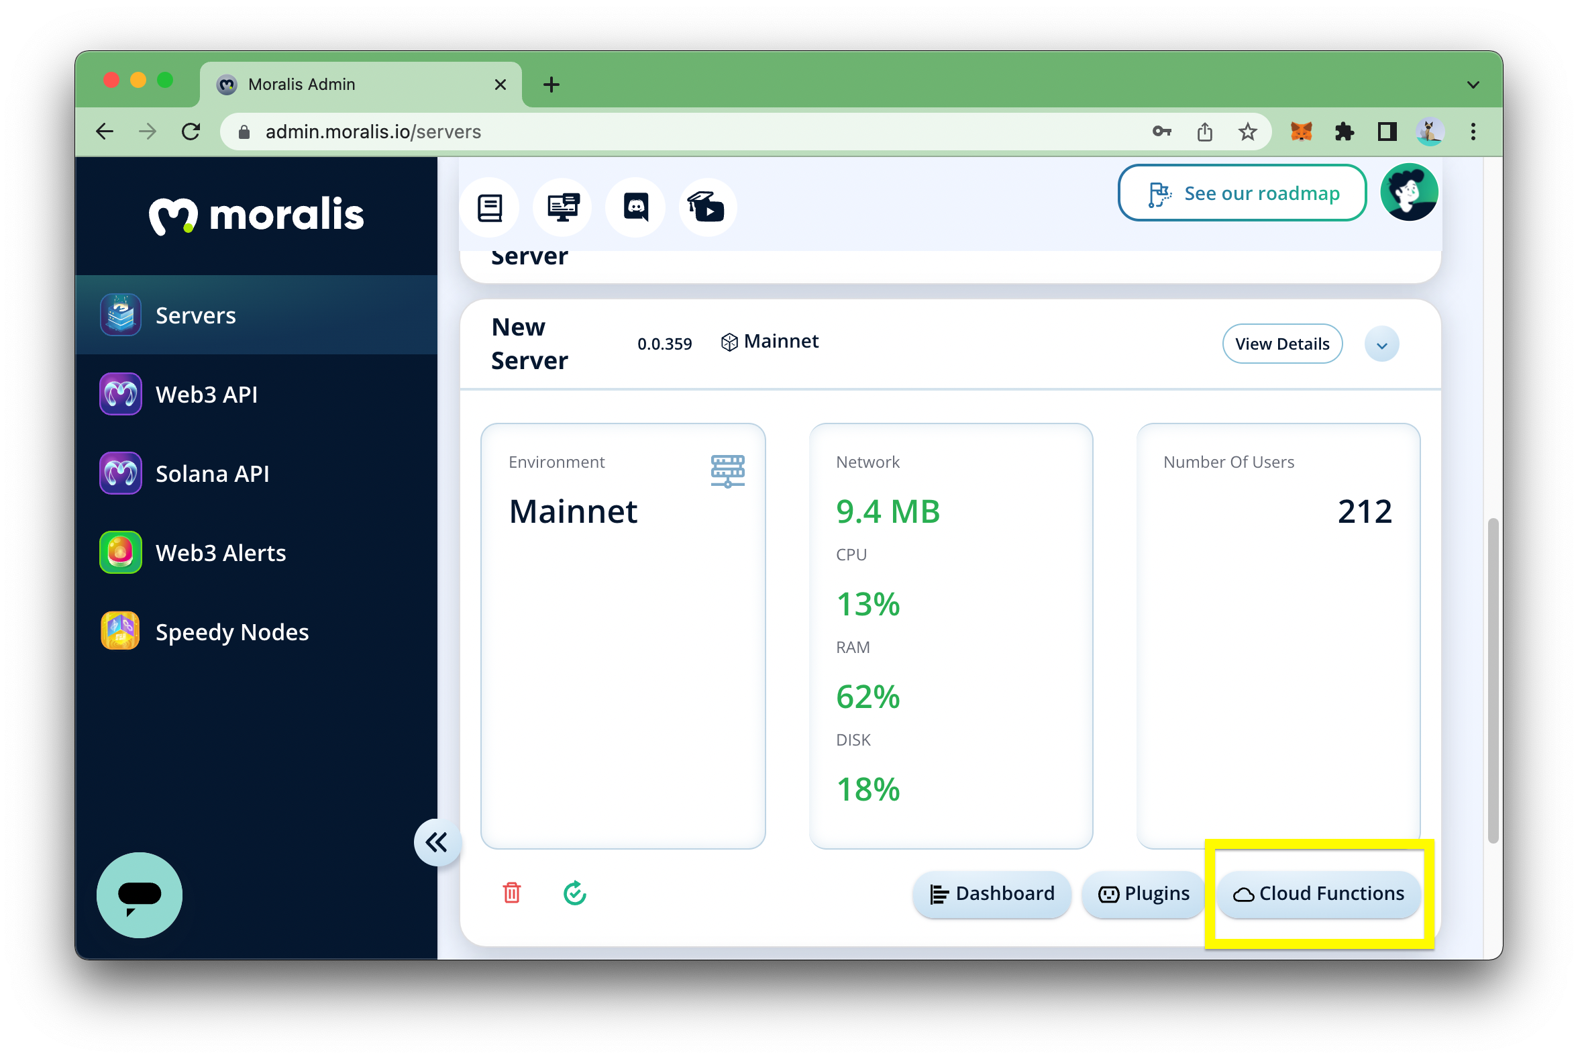Click the Mainnet cube icon in server header
This screenshot has height=1059, width=1578.
pyautogui.click(x=729, y=342)
